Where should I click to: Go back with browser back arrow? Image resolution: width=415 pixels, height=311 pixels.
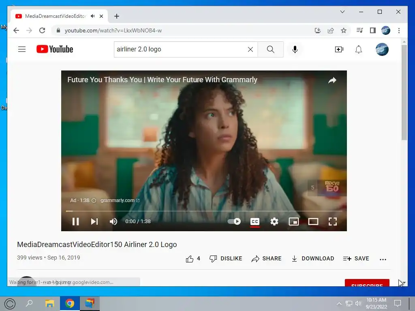(x=16, y=30)
